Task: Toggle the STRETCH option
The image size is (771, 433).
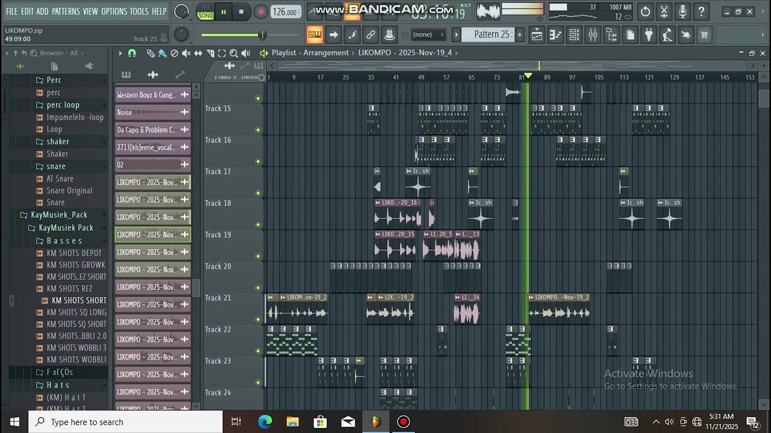Action: tap(252, 77)
